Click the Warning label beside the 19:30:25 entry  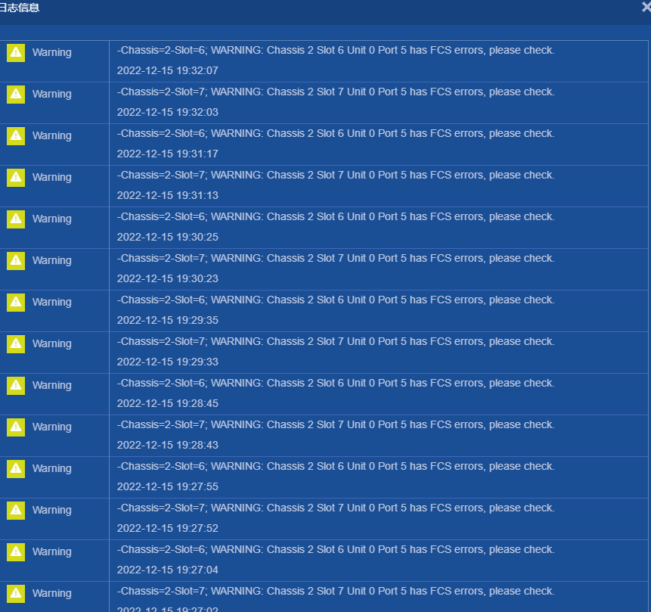(x=52, y=219)
